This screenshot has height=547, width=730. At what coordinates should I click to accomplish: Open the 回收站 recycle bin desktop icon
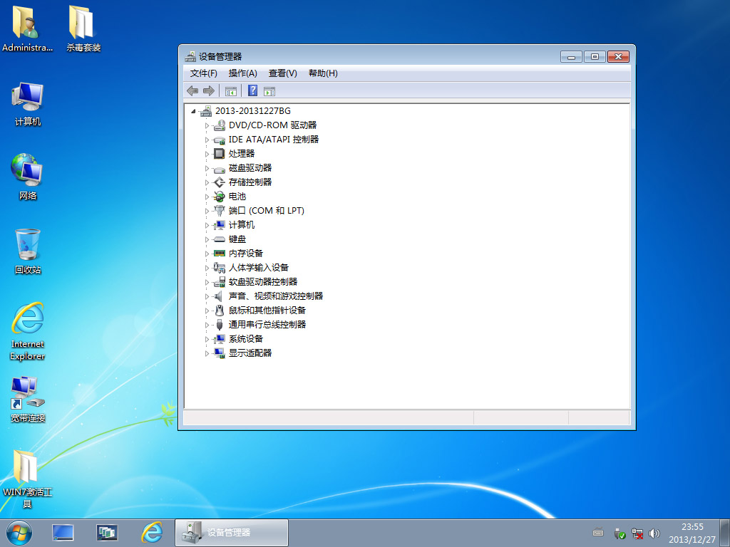(x=28, y=251)
